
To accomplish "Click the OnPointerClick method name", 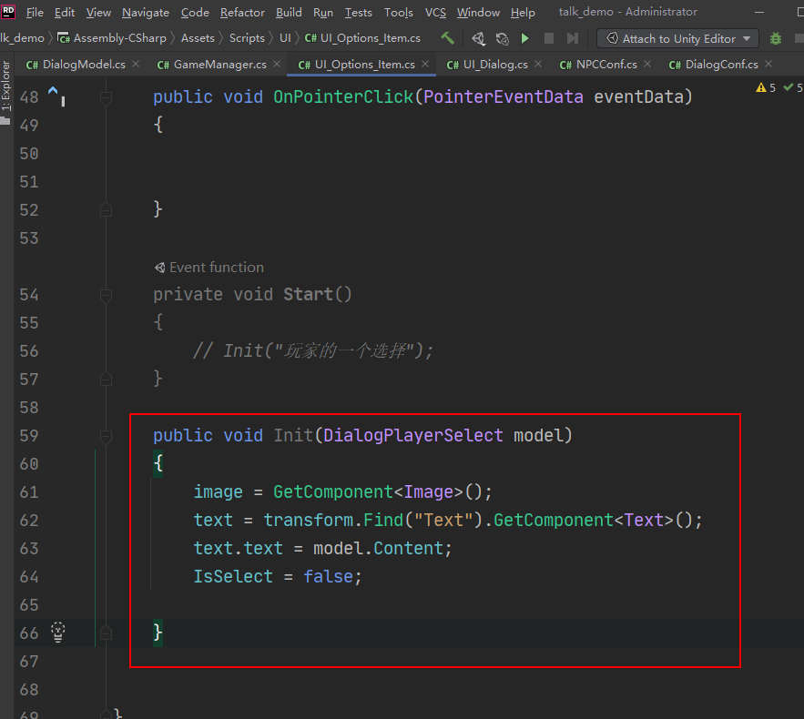I will pos(343,96).
